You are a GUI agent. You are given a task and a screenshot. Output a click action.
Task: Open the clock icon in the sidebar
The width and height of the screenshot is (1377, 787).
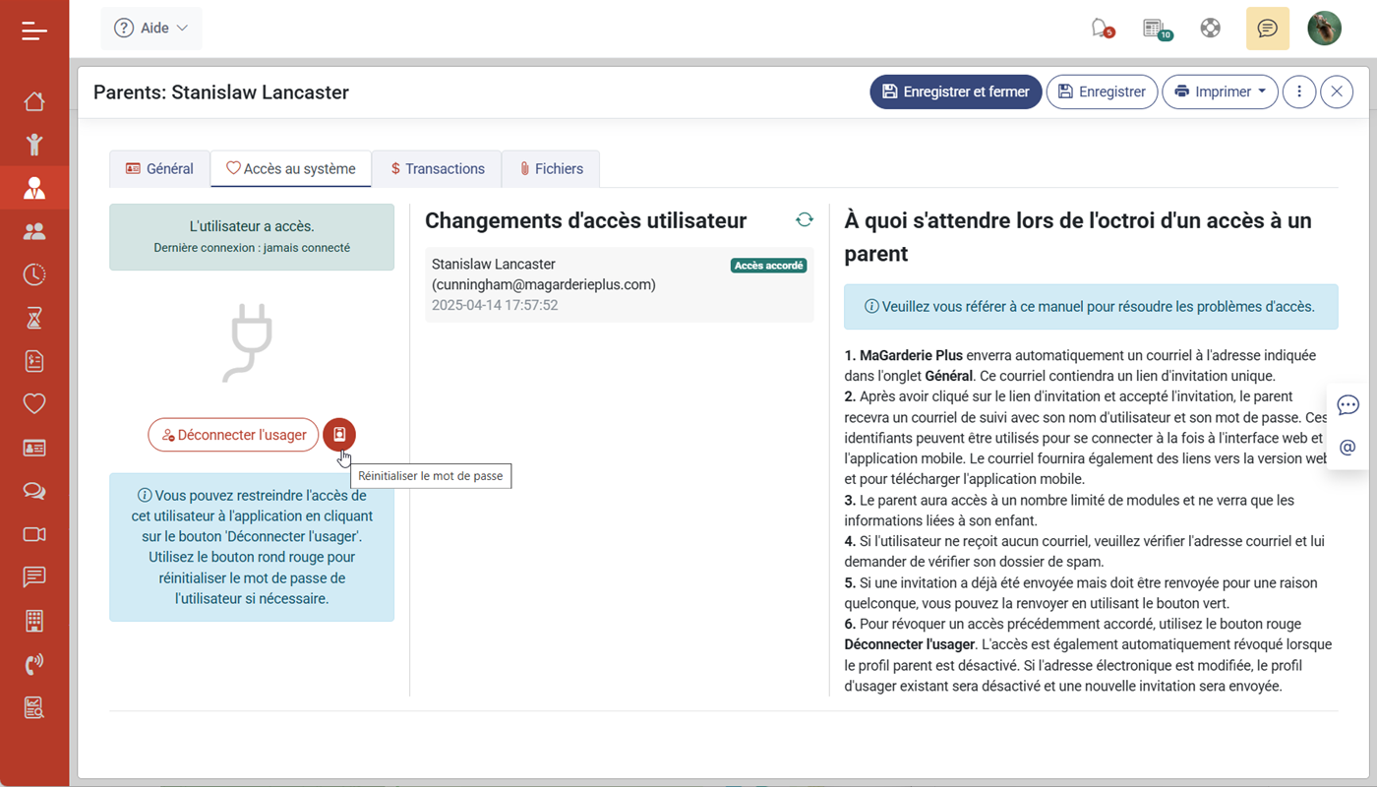coord(34,274)
